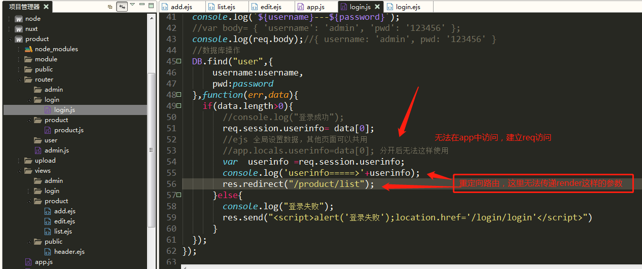Image resolution: width=642 pixels, height=269 pixels.
Task: Toggle code fold marker at line 49
Action: pyautogui.click(x=179, y=106)
